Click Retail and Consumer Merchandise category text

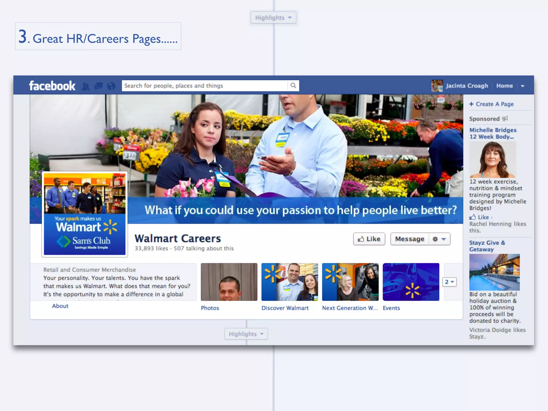point(90,270)
